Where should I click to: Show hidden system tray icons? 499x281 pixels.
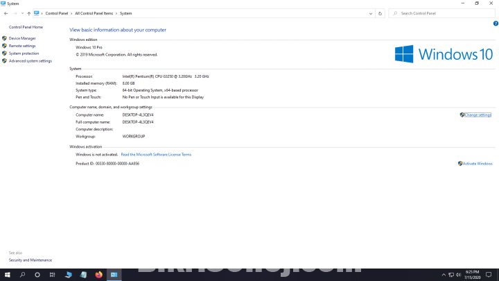(x=444, y=275)
